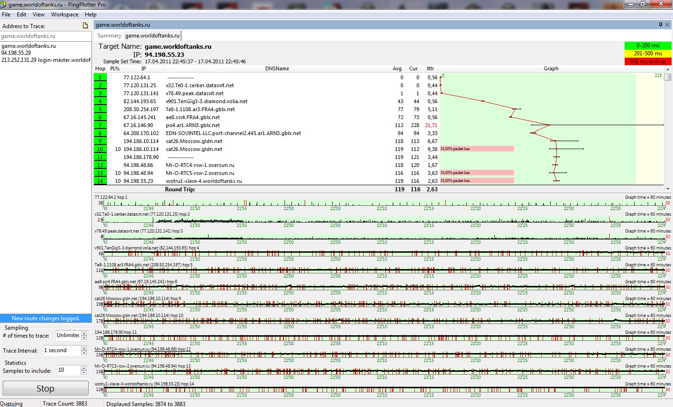
Task: Click the Mr-O-RTC5 hop 13 timeline graph
Action: [x=384, y=372]
